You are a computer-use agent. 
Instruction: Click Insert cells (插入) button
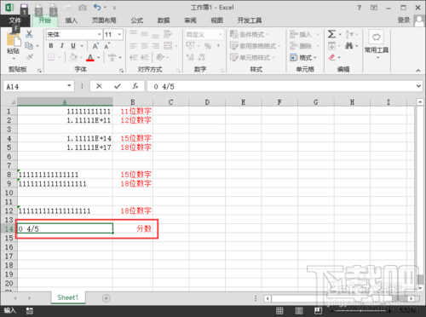[x=301, y=34]
